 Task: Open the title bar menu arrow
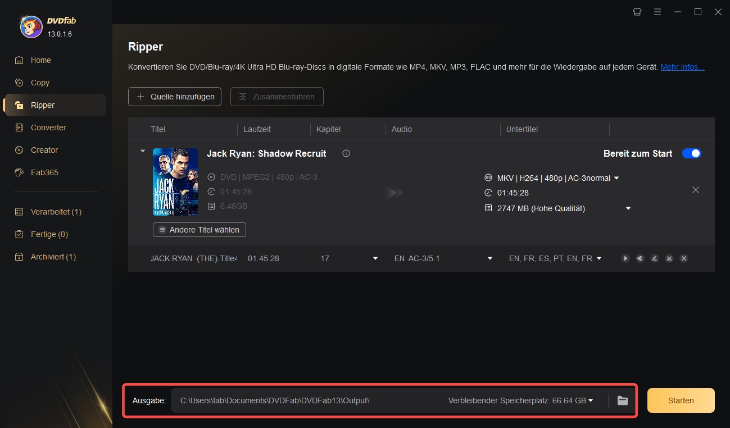click(657, 12)
